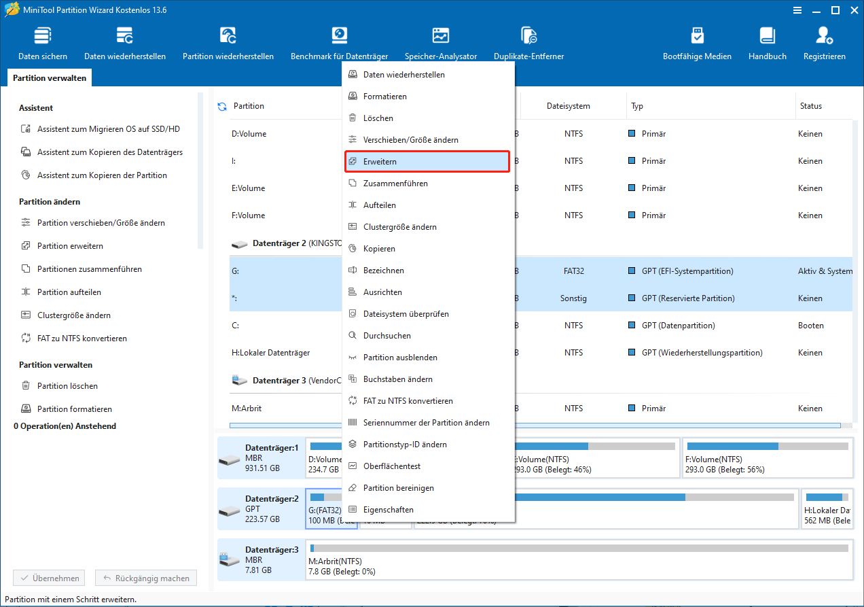
Task: Start Benchmark für Datenträger
Action: (x=340, y=44)
